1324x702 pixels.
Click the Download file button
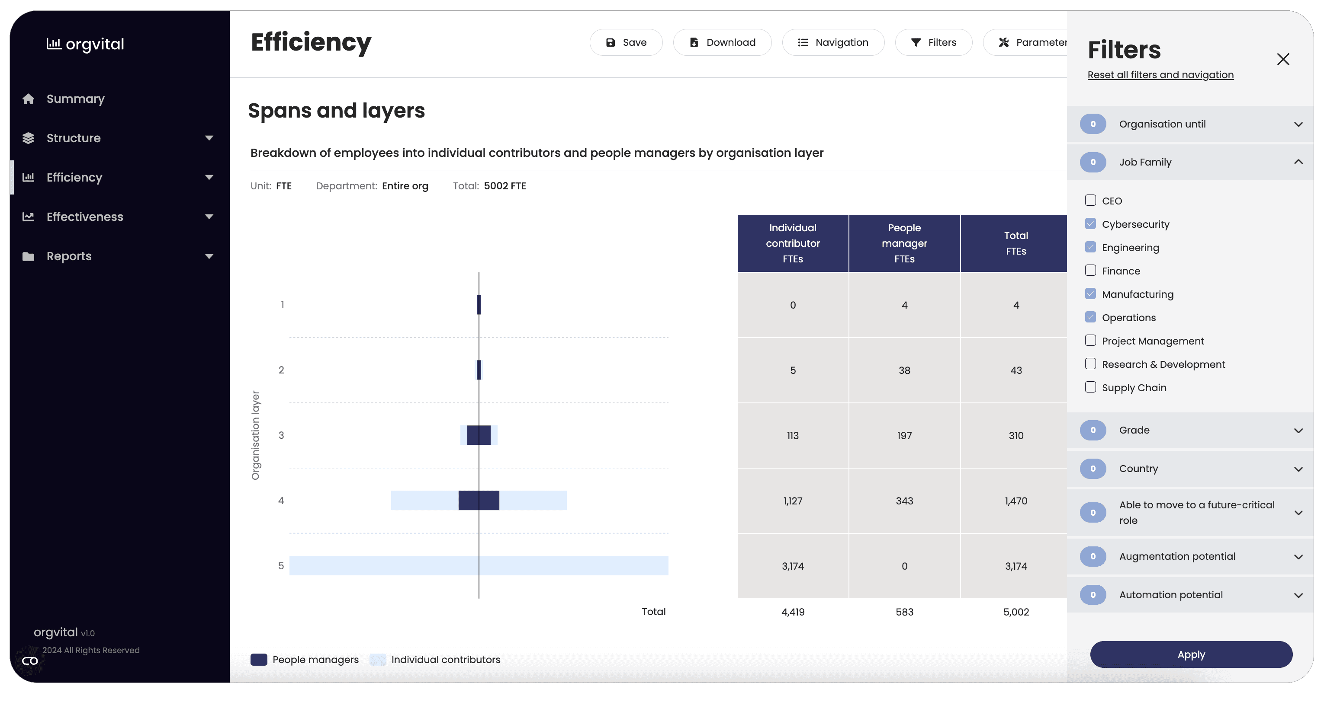point(722,43)
